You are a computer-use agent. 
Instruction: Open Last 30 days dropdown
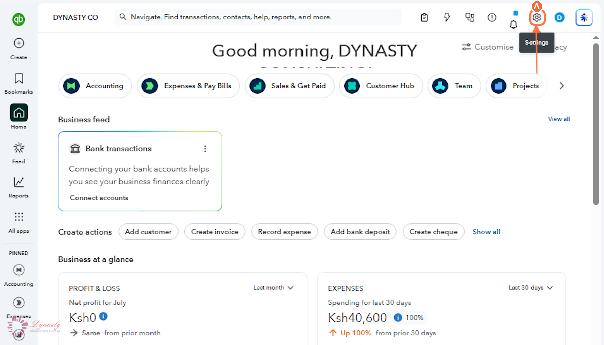point(531,288)
